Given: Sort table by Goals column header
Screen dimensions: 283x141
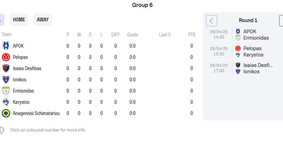Looking at the screenshot, I should (133, 35).
